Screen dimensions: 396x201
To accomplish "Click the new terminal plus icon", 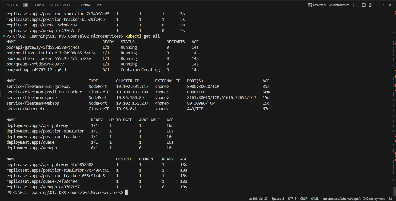I will coord(354,5).
